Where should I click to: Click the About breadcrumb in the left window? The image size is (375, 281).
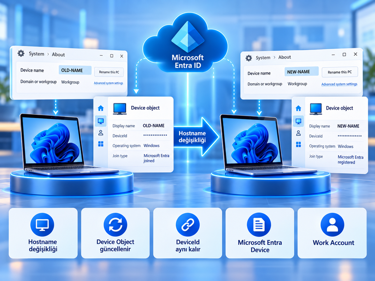(58, 54)
